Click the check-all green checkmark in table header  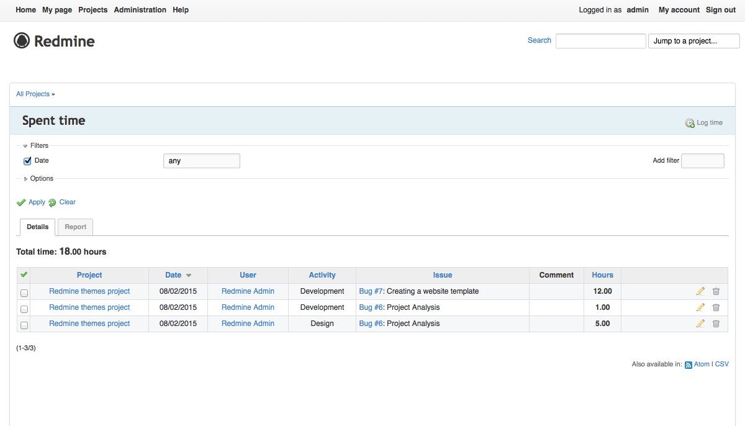[x=24, y=274]
